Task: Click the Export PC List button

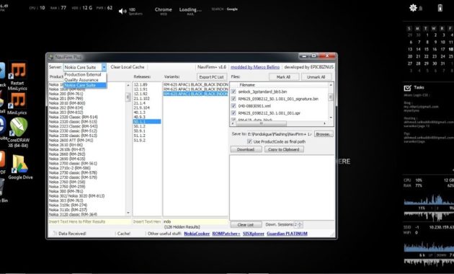Action: coord(212,77)
